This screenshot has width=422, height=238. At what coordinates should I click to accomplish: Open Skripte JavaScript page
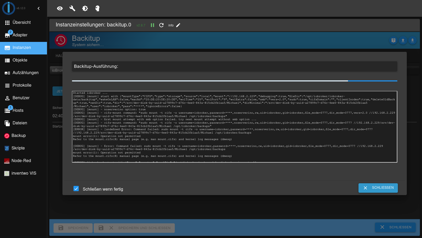pyautogui.click(x=24, y=148)
